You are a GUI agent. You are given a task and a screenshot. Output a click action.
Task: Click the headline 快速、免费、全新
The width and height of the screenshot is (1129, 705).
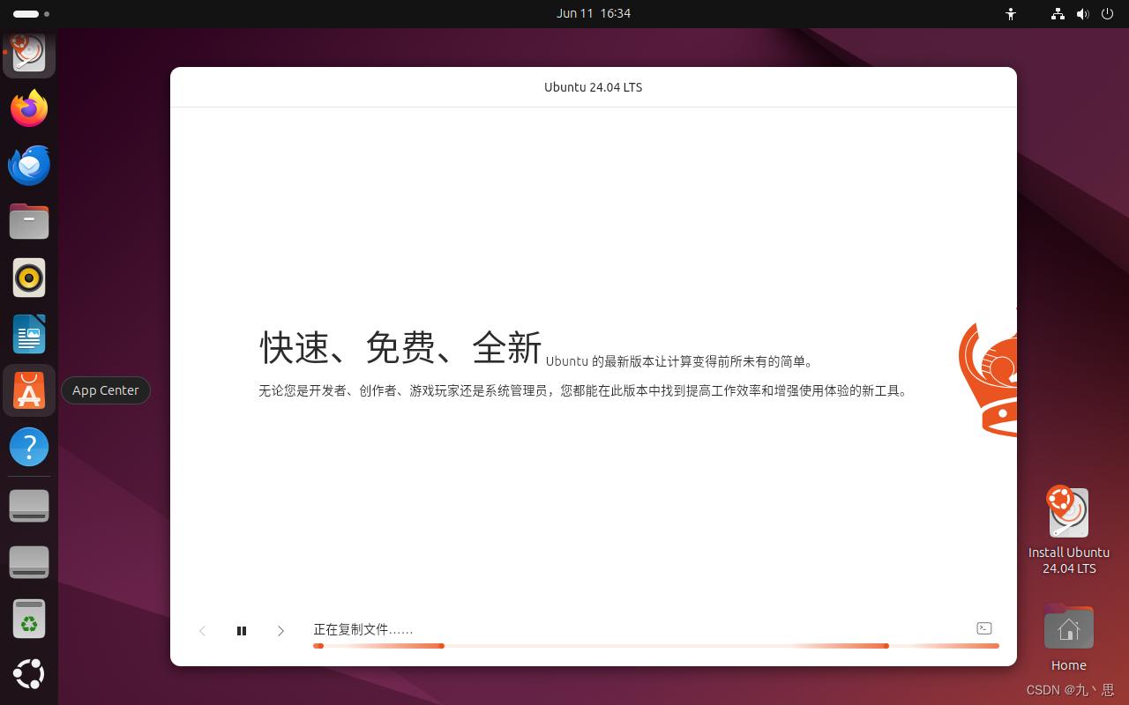coord(400,348)
